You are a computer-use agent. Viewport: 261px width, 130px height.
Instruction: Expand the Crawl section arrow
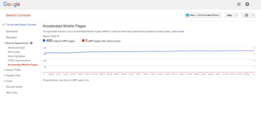[x=4, y=81]
